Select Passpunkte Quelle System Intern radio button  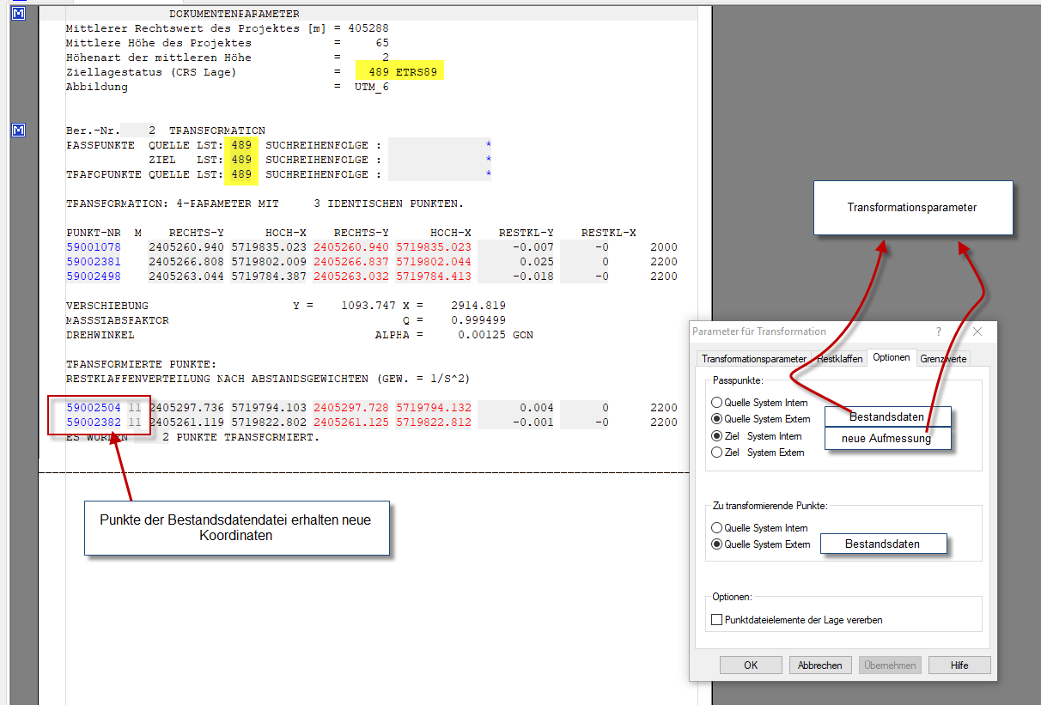(x=717, y=403)
